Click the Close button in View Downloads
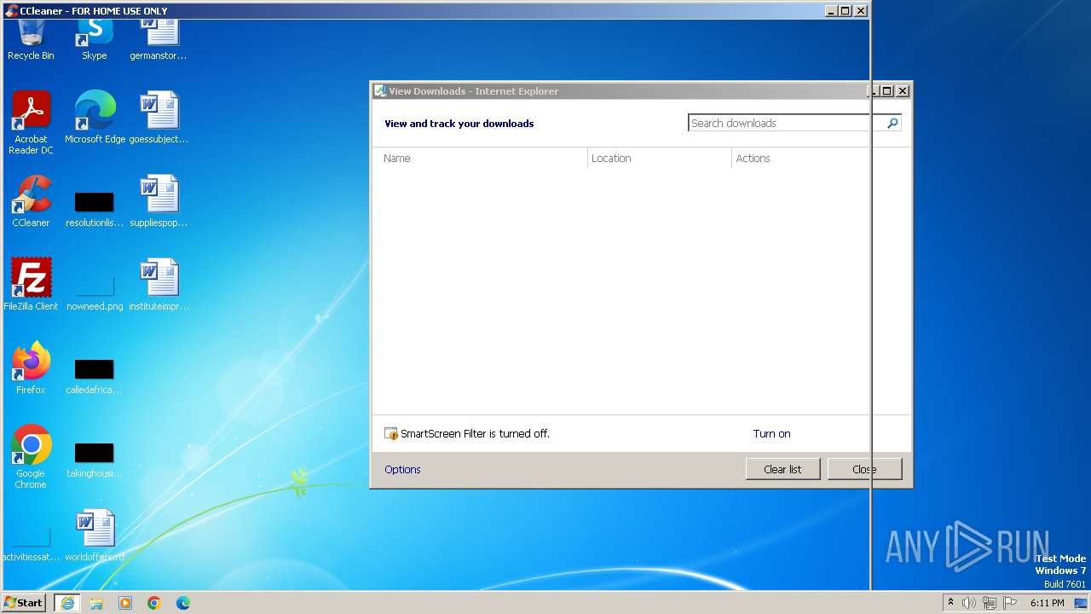This screenshot has width=1091, height=614. click(864, 469)
